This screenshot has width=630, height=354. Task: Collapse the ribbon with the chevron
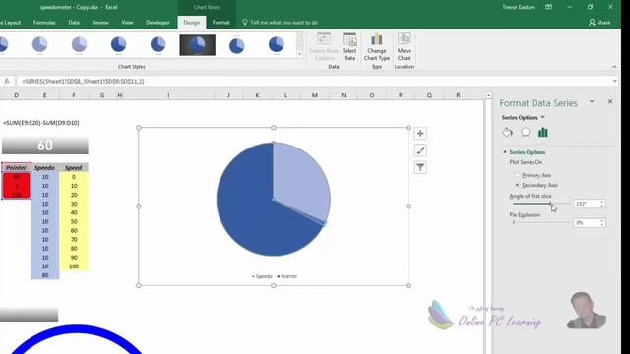(614, 67)
